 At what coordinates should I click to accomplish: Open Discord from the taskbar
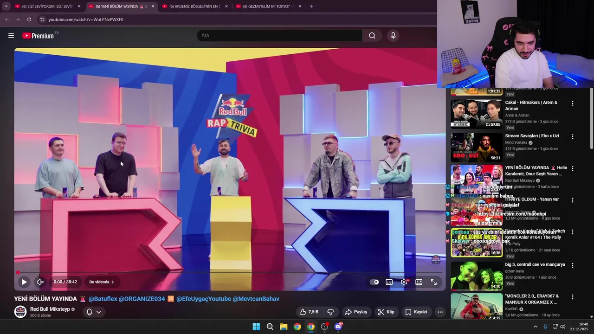338,327
